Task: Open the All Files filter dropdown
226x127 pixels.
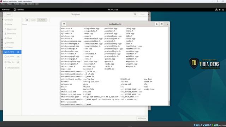Action: click(x=142, y=119)
